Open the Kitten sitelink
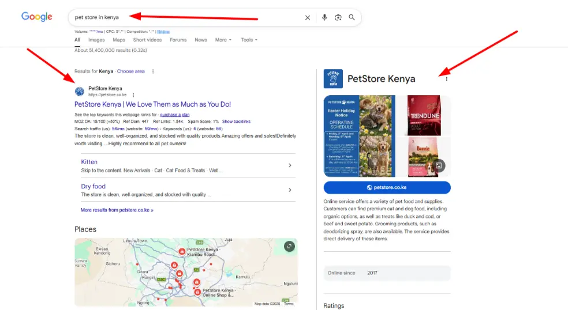The height and width of the screenshot is (310, 568). pyautogui.click(x=89, y=162)
